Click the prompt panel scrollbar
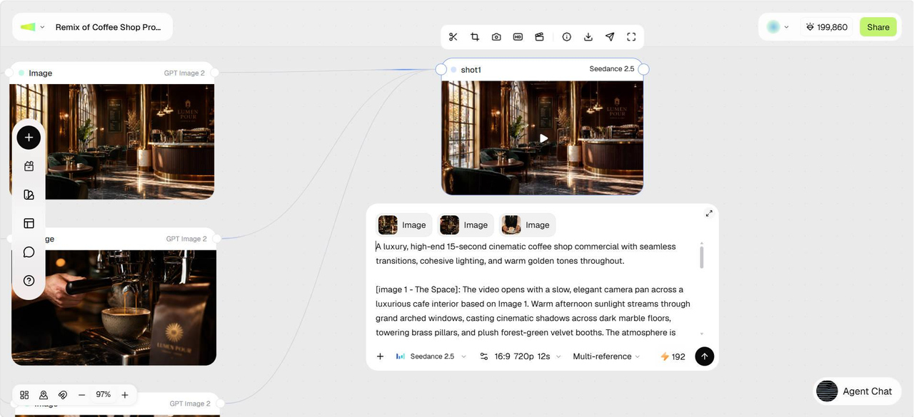This screenshot has height=417, width=914. (x=702, y=256)
